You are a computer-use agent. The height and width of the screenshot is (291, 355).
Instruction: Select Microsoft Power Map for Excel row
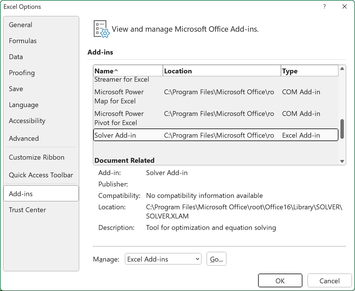click(x=216, y=97)
